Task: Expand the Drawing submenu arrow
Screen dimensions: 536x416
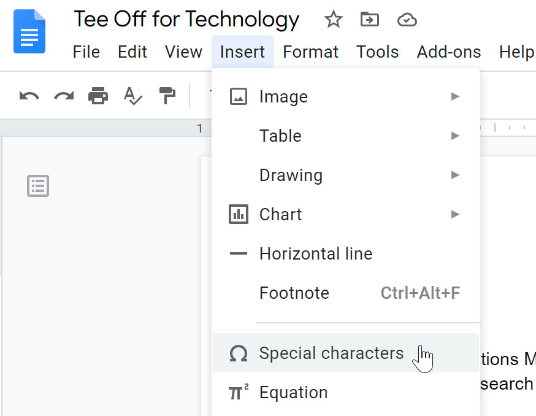Action: (455, 175)
